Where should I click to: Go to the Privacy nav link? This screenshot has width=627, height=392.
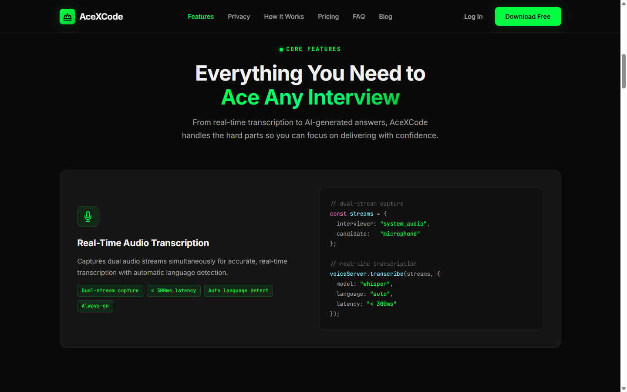click(239, 17)
